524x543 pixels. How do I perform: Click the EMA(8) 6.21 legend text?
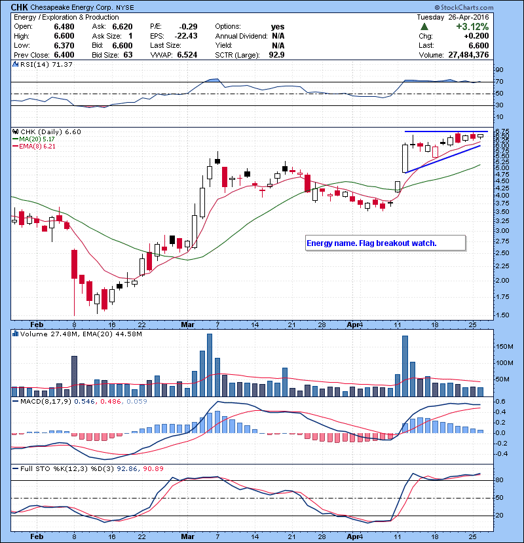(x=37, y=146)
